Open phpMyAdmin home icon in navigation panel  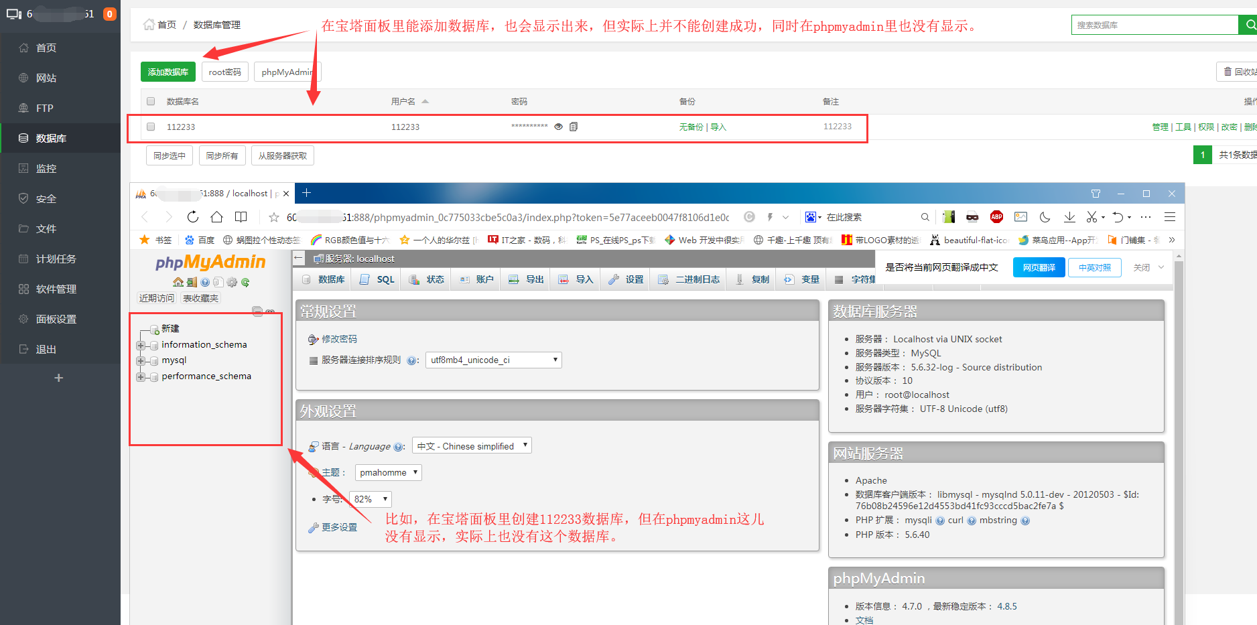(178, 283)
